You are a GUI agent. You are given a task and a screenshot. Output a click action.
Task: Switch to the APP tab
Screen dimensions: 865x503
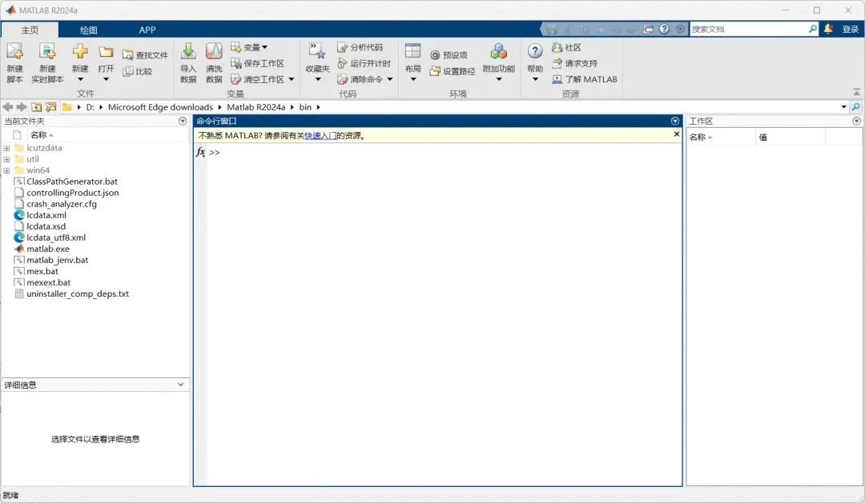[x=147, y=30]
